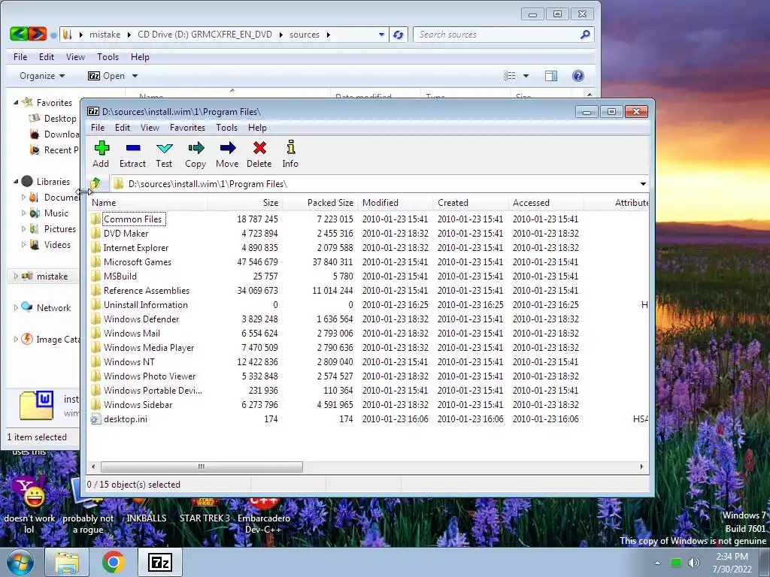The width and height of the screenshot is (770, 577).
Task: Click the sources breadcrumb in Explorer
Action: pos(304,35)
